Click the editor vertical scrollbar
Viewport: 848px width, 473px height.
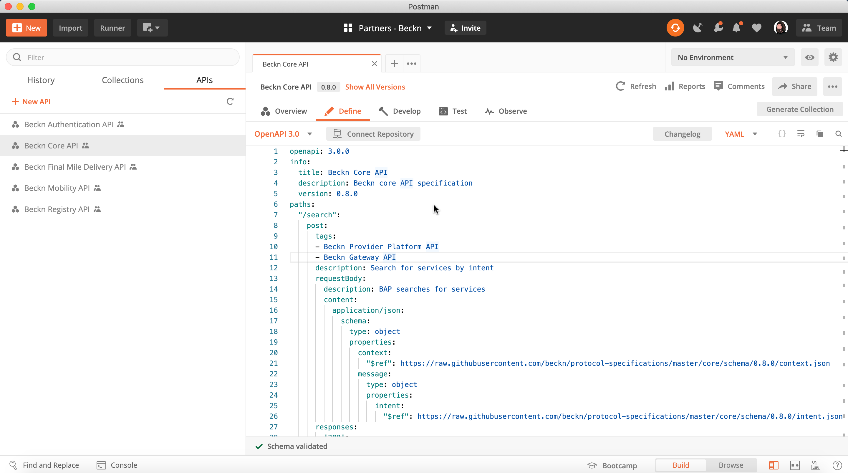pos(844,292)
